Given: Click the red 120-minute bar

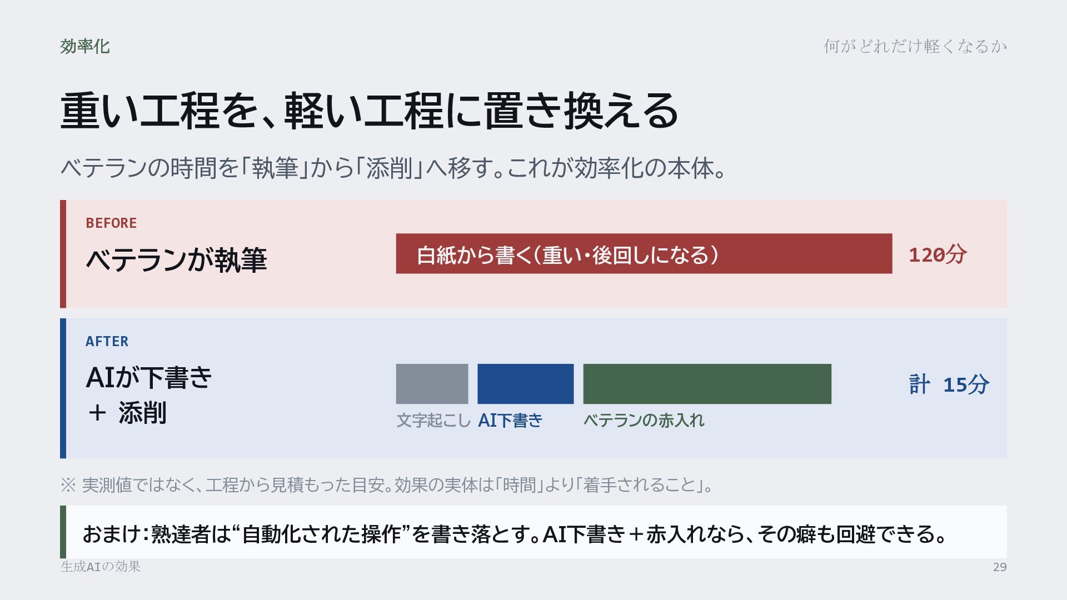Looking at the screenshot, I should tap(644, 253).
